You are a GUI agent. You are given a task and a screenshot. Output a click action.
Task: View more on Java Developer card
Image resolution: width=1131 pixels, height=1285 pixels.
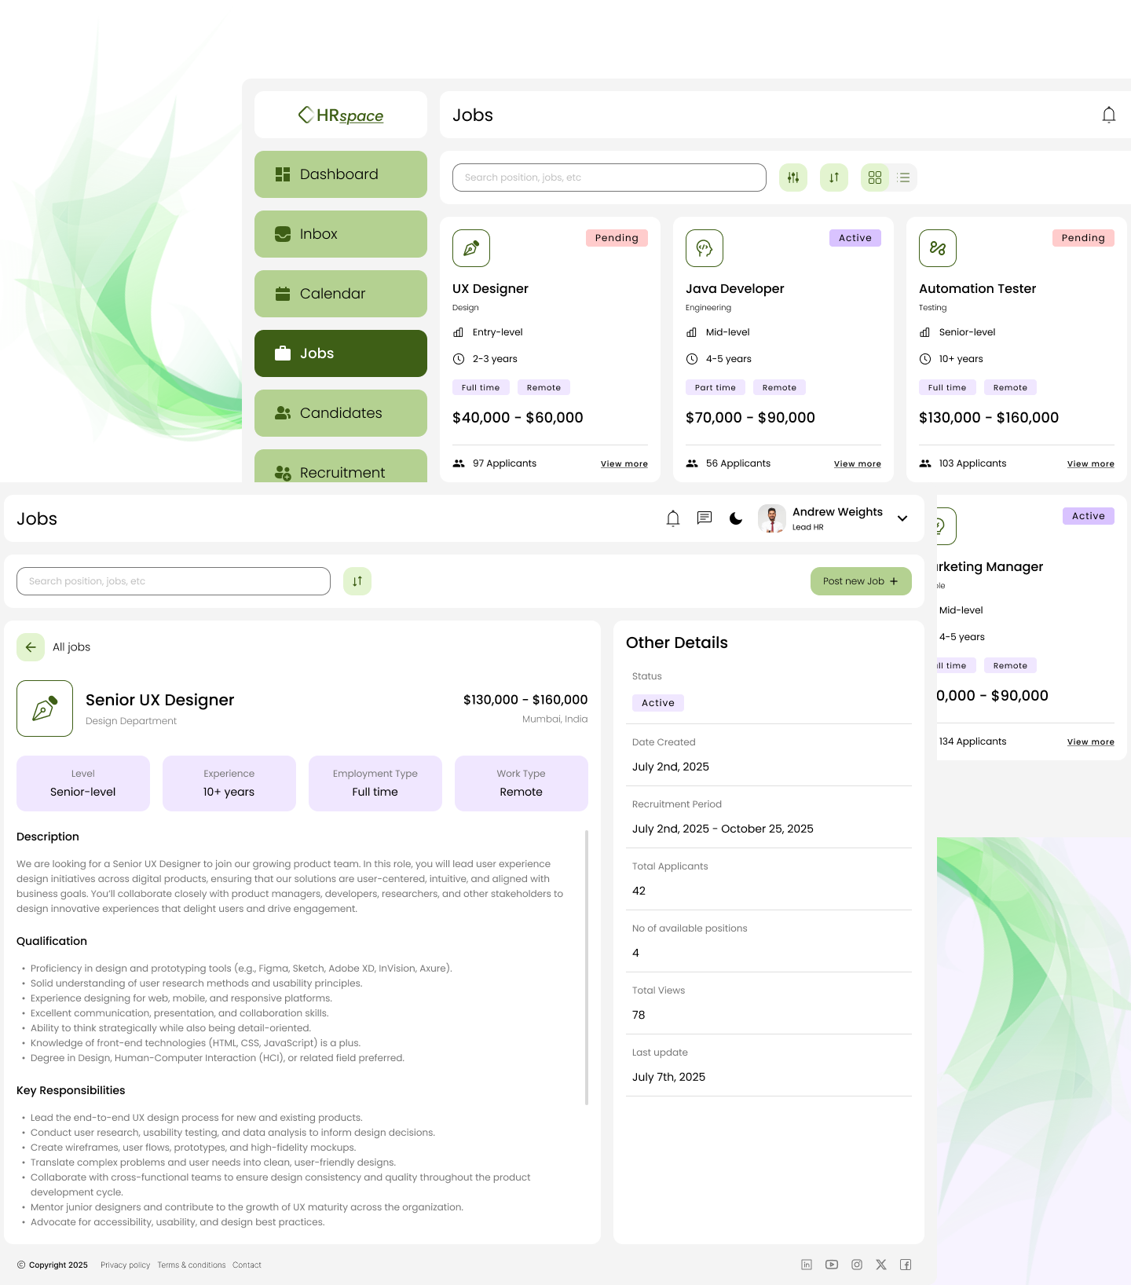[x=858, y=464]
